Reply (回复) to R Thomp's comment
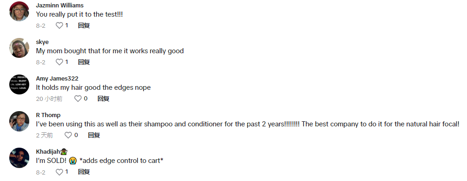The image size is (467, 181). pos(94,135)
